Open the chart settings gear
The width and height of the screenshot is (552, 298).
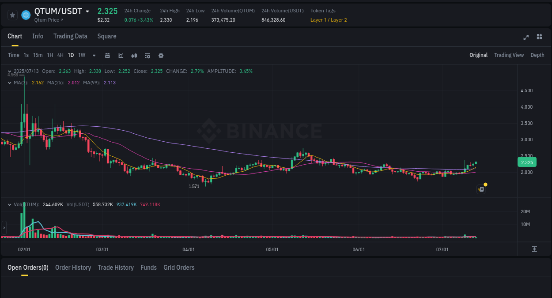[x=161, y=55]
